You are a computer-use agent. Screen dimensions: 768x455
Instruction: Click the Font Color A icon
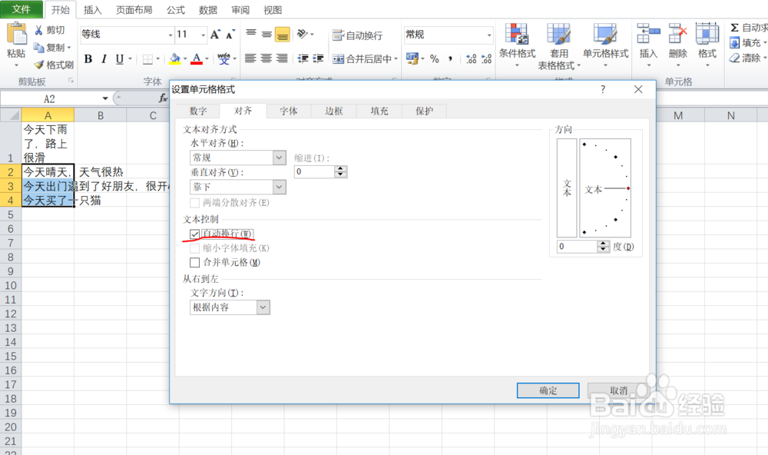pyautogui.click(x=197, y=59)
